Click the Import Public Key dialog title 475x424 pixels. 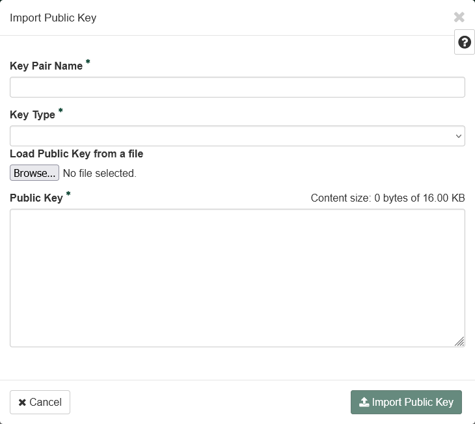click(x=53, y=18)
